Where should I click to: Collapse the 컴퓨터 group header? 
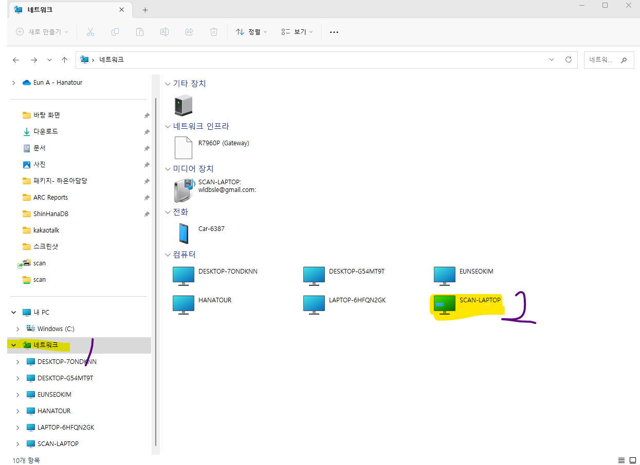(168, 255)
